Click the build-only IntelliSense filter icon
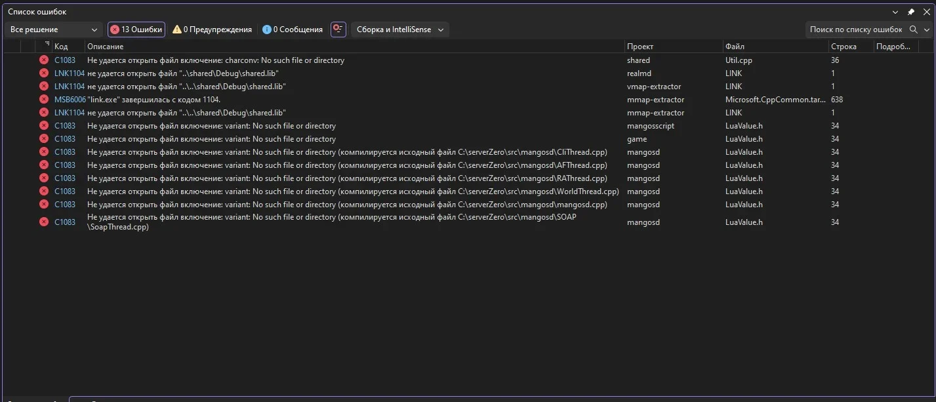Screen dimensions: 936x402 338,30
